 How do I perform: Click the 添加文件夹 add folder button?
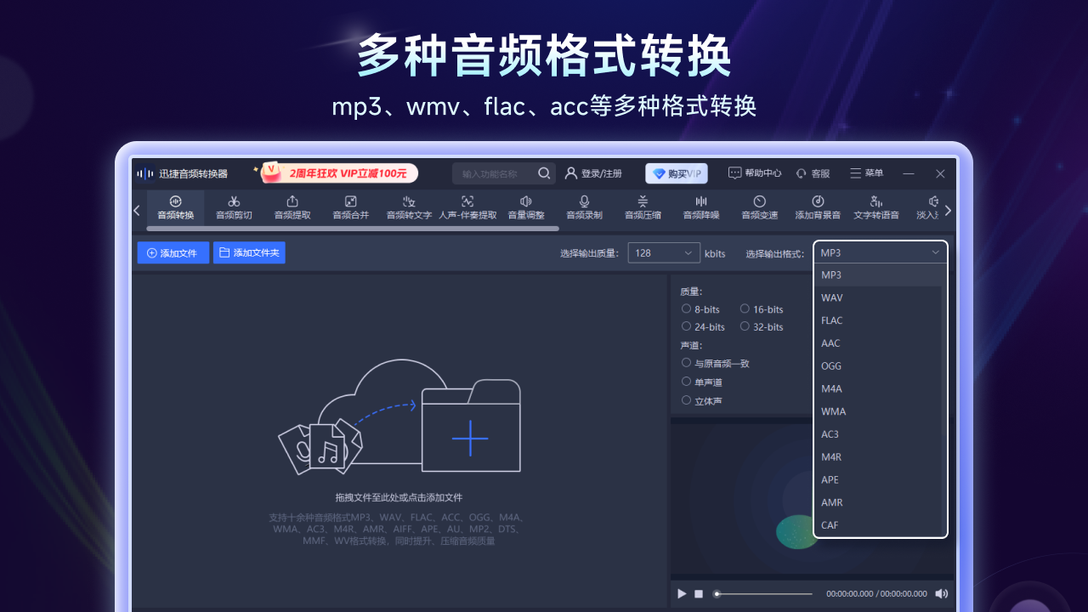[x=249, y=252]
